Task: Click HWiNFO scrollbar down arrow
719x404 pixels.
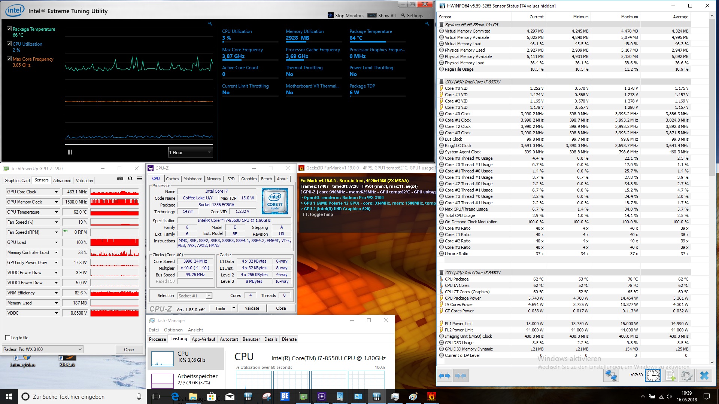Action: click(712, 362)
